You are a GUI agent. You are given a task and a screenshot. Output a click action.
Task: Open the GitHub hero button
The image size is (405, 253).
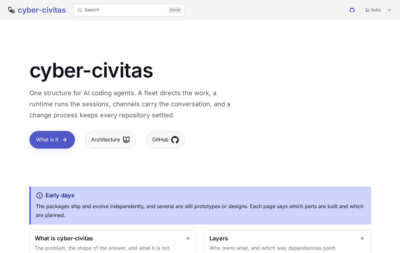(165, 140)
